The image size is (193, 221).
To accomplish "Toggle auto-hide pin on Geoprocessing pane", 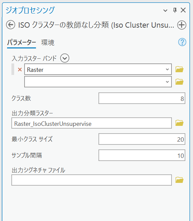I will (175, 10).
